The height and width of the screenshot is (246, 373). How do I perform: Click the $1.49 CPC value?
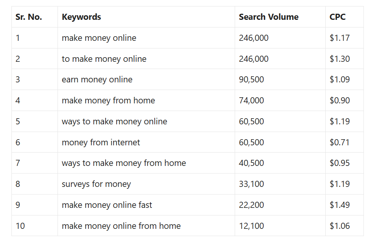pos(339,205)
